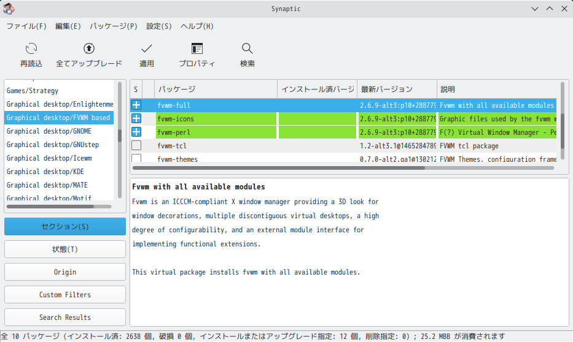573x342 pixels.
Task: Open the 設定(S) menu
Action: (x=159, y=26)
